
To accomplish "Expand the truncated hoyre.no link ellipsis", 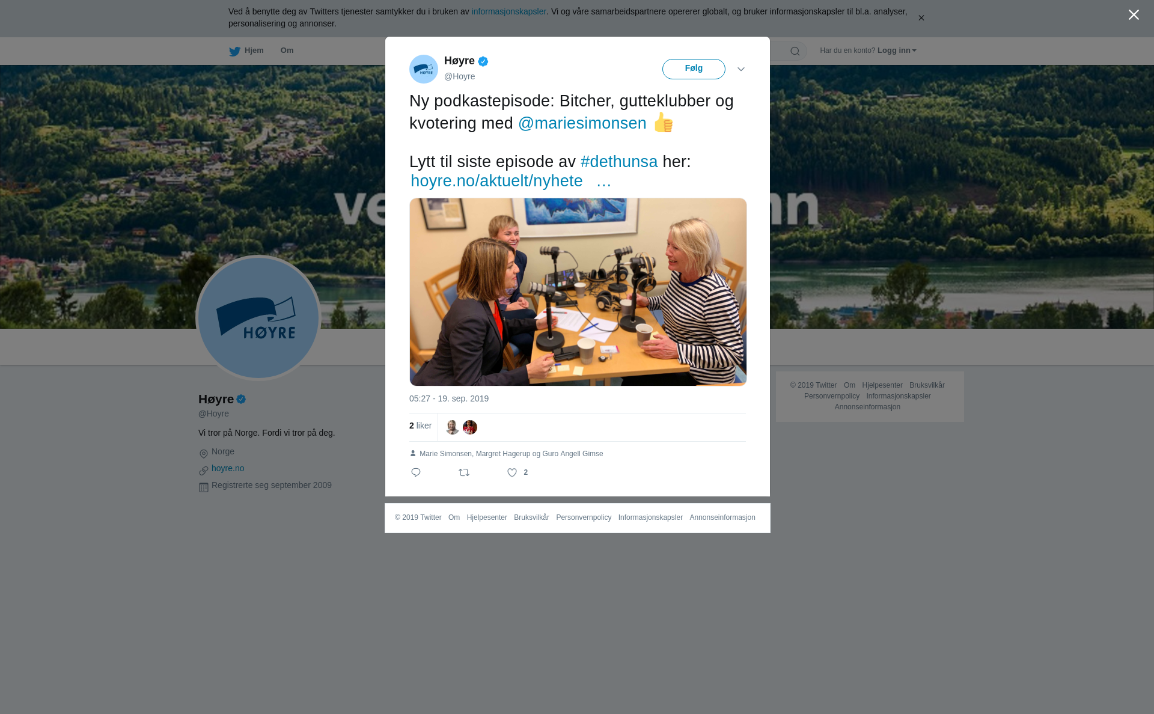I will pos(603,181).
